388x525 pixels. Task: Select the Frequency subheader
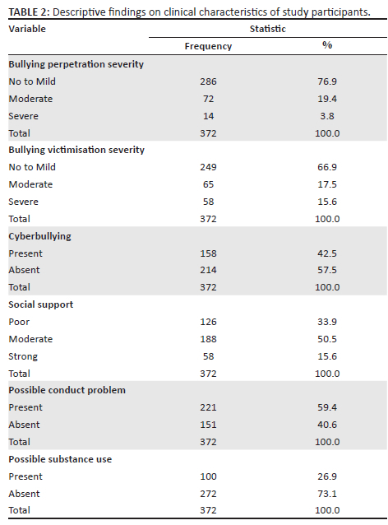[208, 46]
